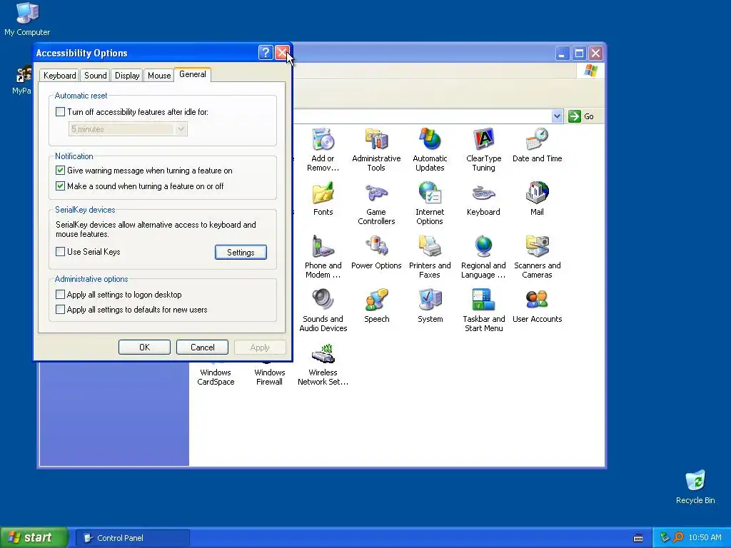Open the Start menu
This screenshot has height=548, width=731.
coord(34,538)
